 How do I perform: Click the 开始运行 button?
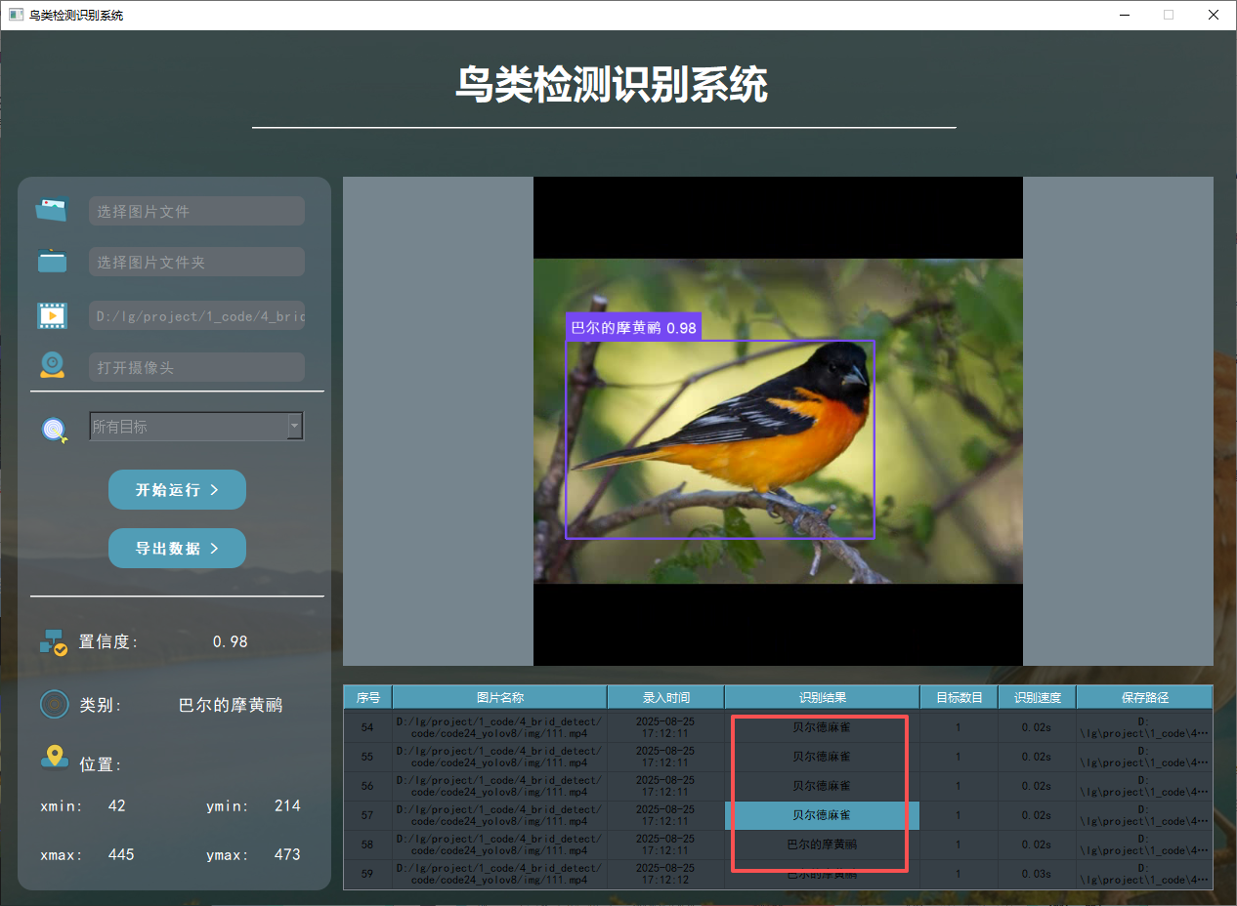click(x=177, y=489)
